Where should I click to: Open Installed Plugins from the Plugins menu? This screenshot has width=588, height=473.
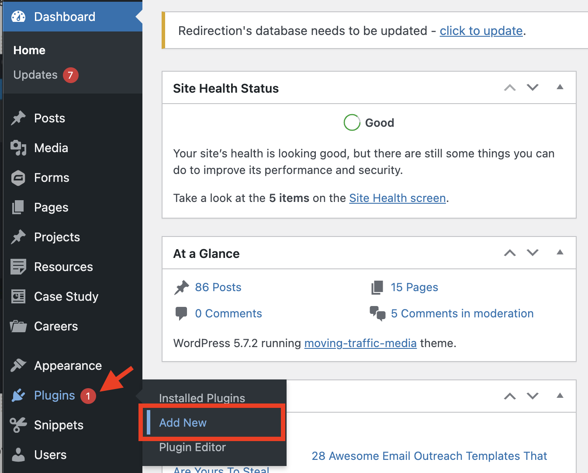[x=202, y=398]
